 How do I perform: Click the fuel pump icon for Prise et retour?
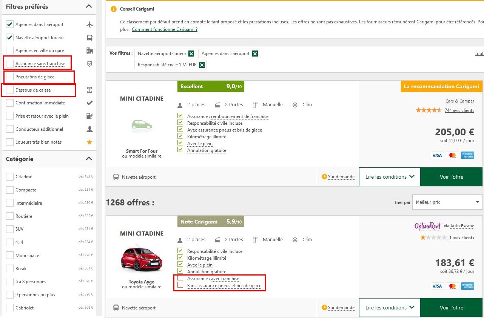click(89, 116)
